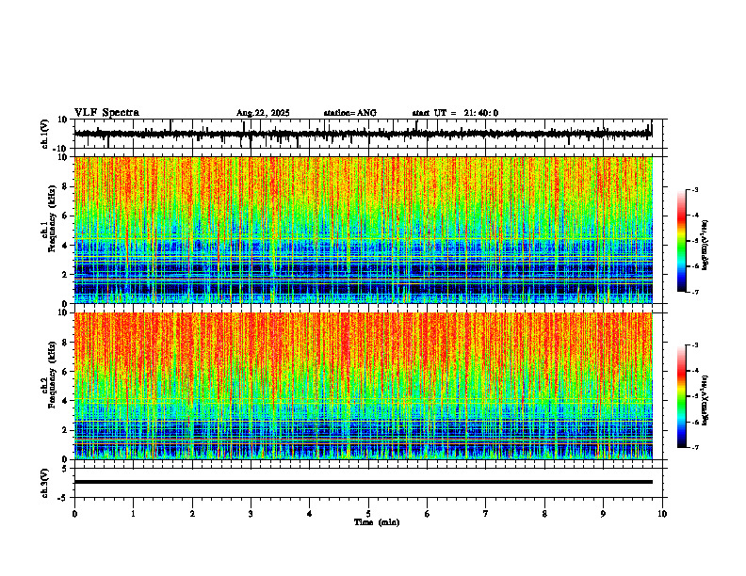Click time axis tick label "8"
The image size is (746, 576).
pyautogui.click(x=544, y=514)
